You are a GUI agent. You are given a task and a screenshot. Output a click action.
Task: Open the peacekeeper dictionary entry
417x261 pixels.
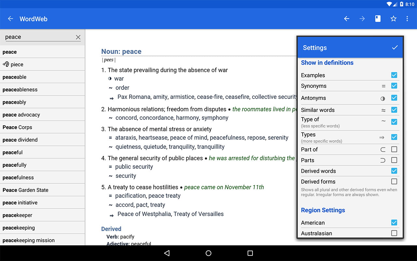click(17, 215)
